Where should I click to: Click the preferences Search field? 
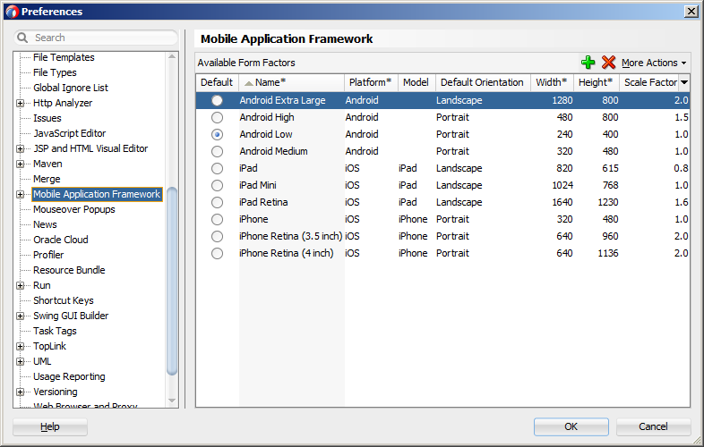[96, 38]
